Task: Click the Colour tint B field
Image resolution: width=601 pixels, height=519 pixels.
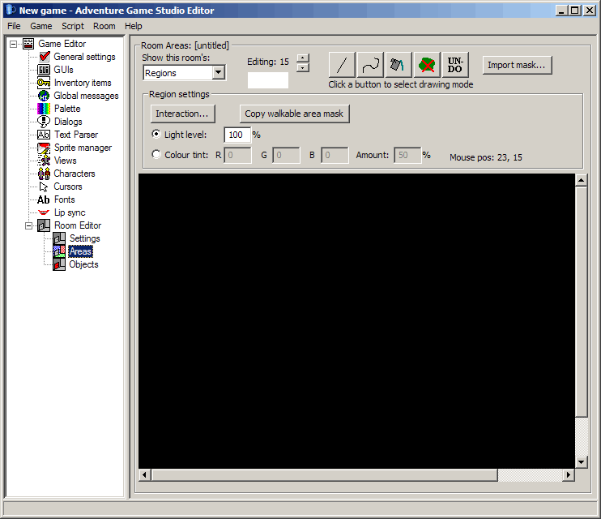Action: pyautogui.click(x=335, y=155)
